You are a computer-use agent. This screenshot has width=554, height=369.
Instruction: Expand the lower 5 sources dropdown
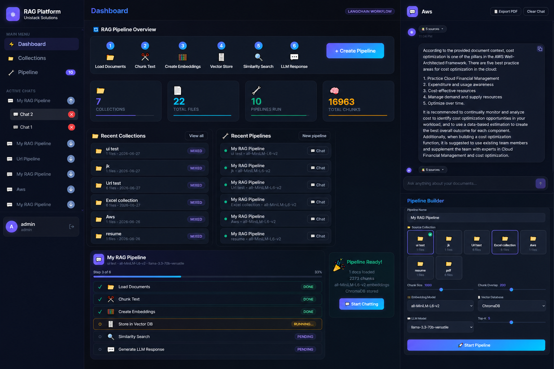[x=433, y=170]
